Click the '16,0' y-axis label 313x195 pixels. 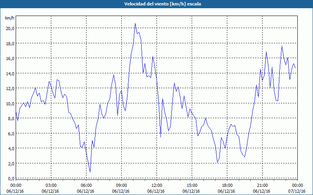pyautogui.click(x=10, y=58)
